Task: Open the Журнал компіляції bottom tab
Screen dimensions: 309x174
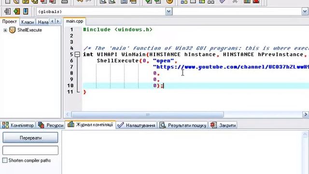Action: click(x=90, y=125)
